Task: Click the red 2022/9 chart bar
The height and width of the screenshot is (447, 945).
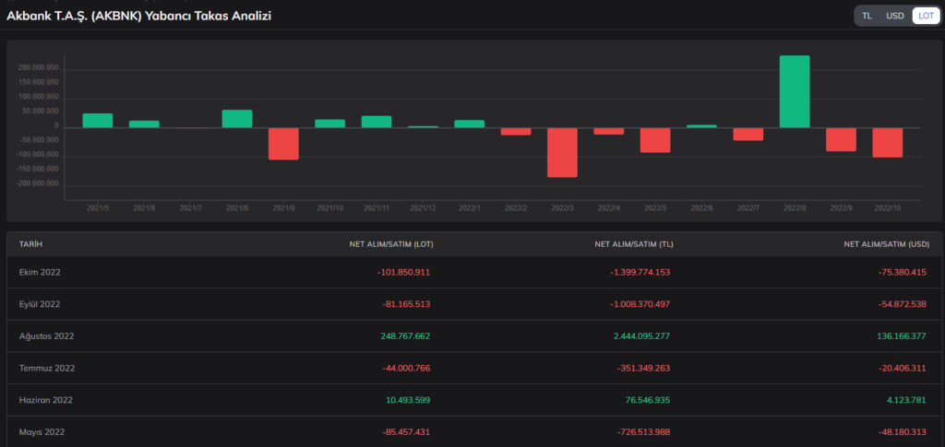Action: click(841, 139)
